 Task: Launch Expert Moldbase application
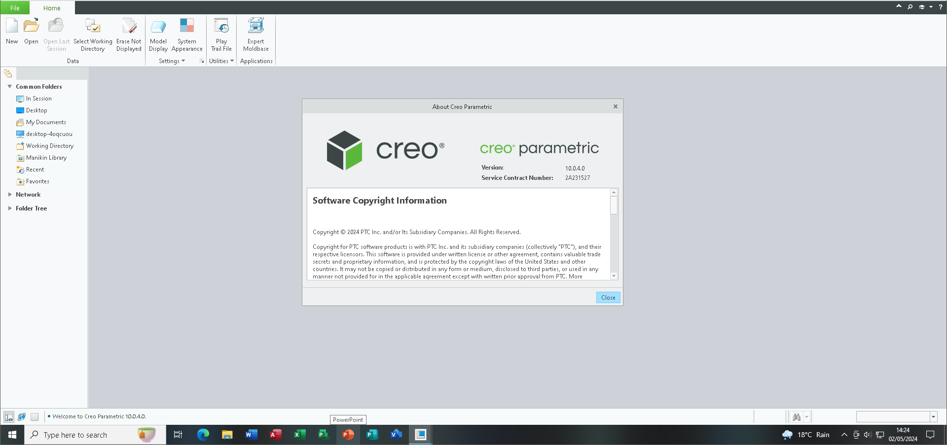point(256,34)
